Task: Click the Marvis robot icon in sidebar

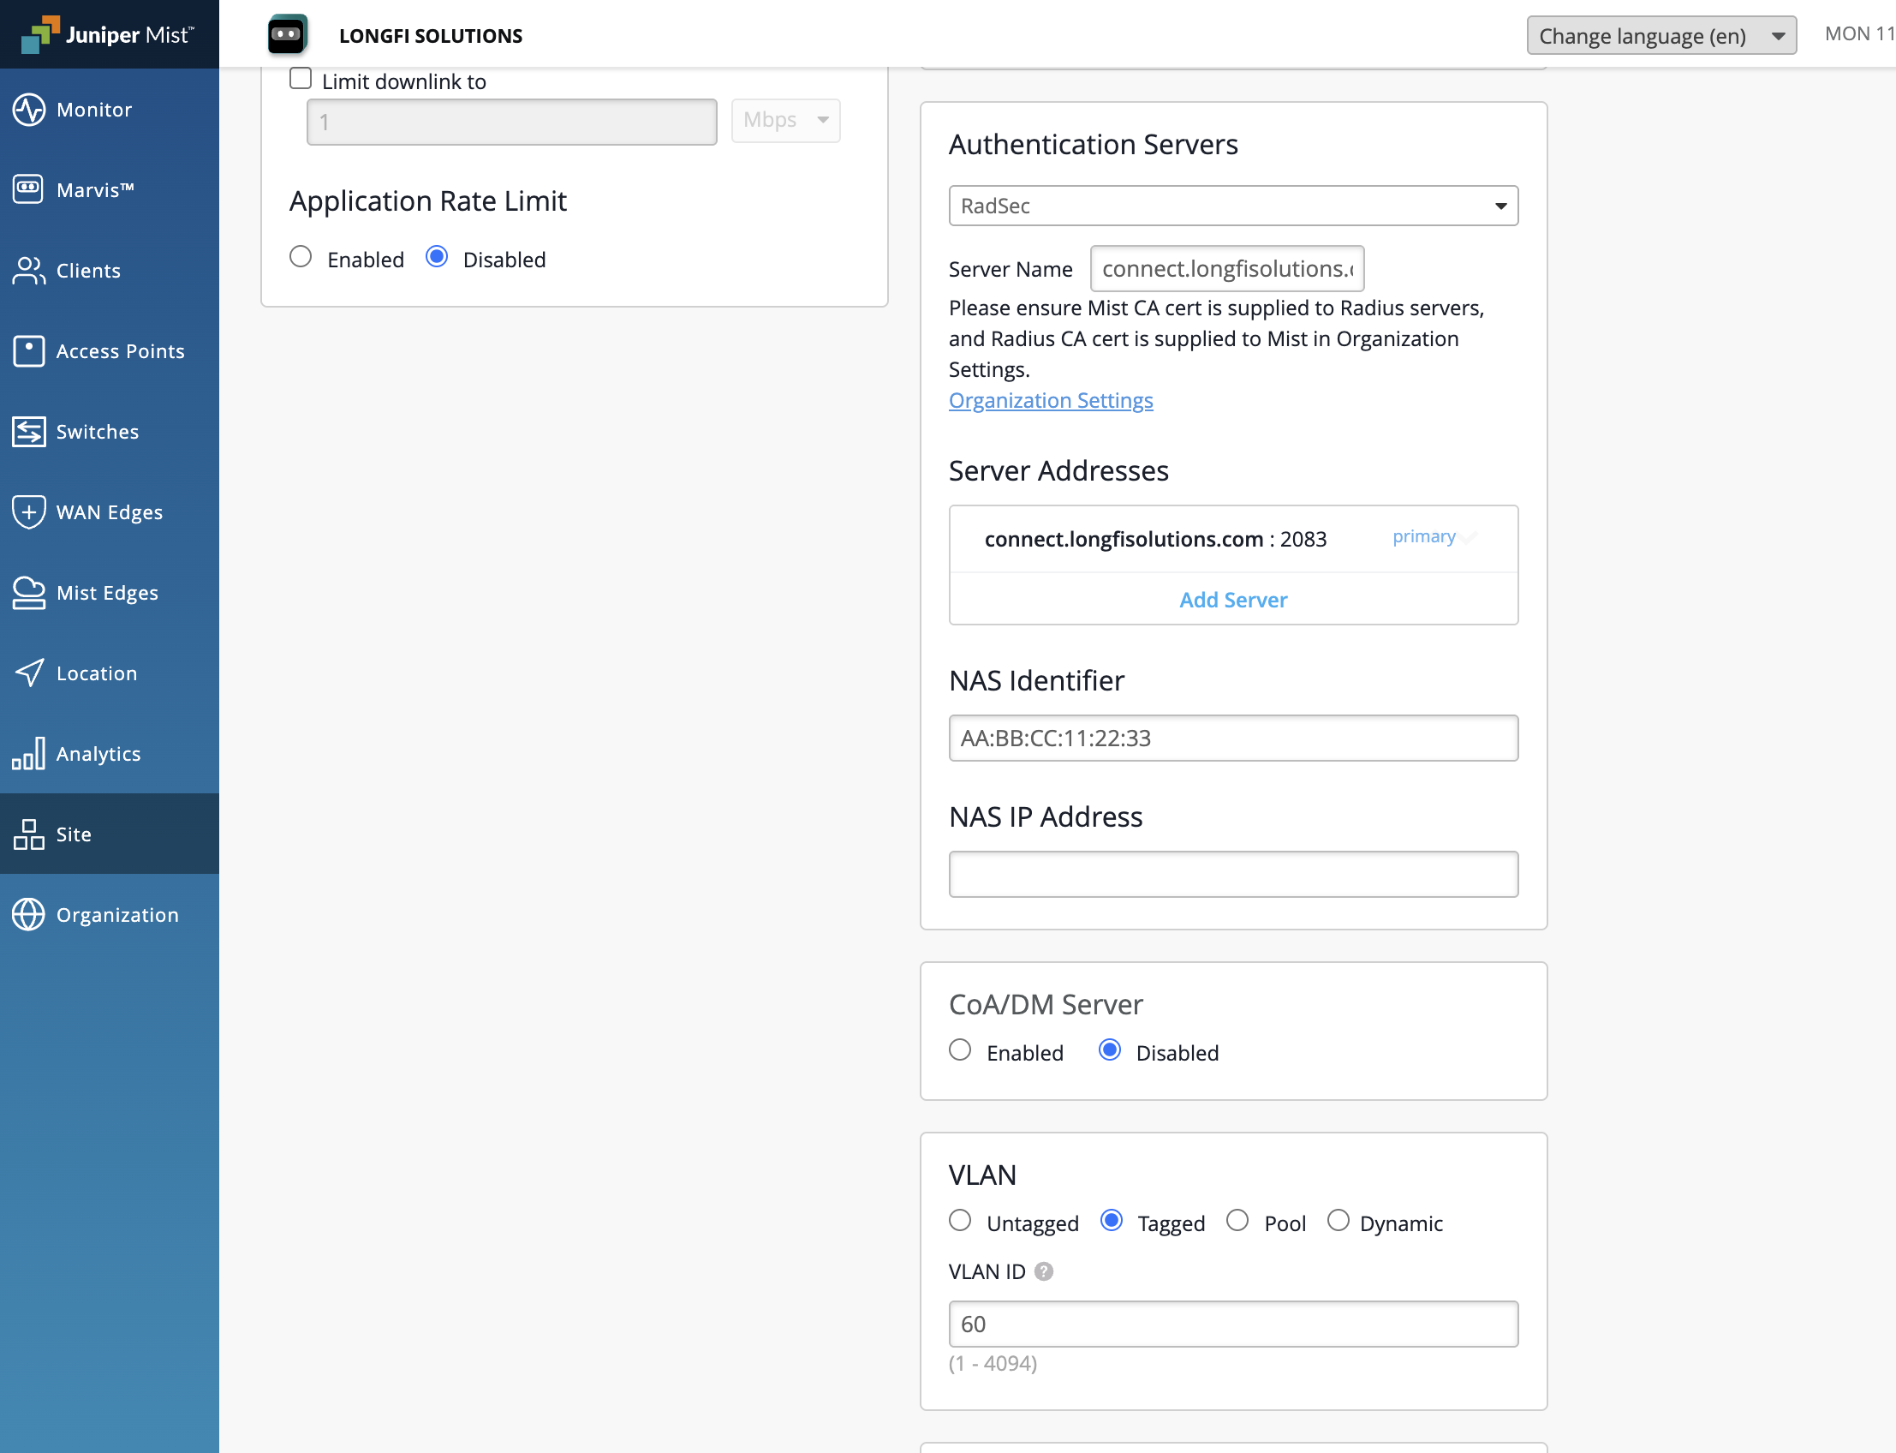Action: pos(28,189)
